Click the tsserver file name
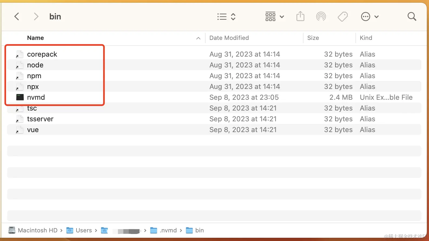 (x=40, y=119)
